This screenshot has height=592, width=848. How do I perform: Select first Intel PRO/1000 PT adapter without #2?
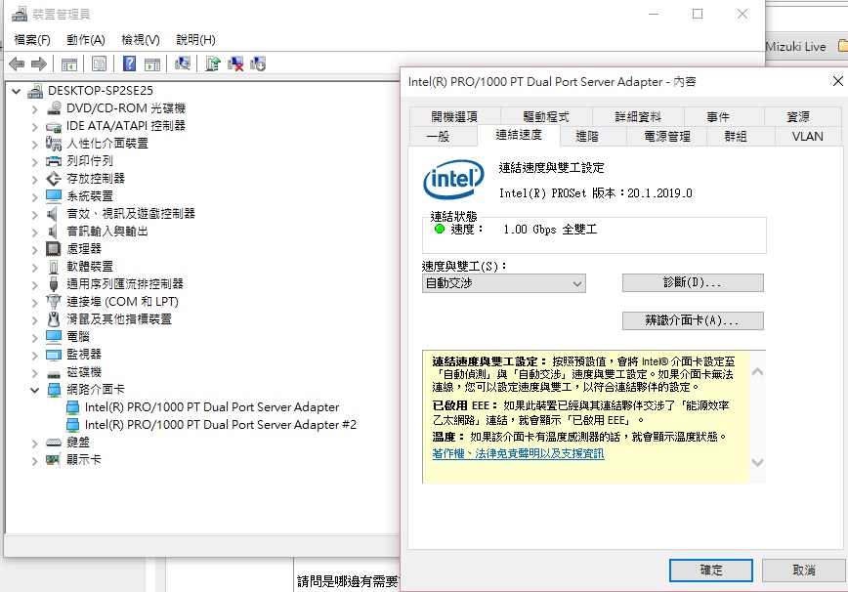click(211, 407)
